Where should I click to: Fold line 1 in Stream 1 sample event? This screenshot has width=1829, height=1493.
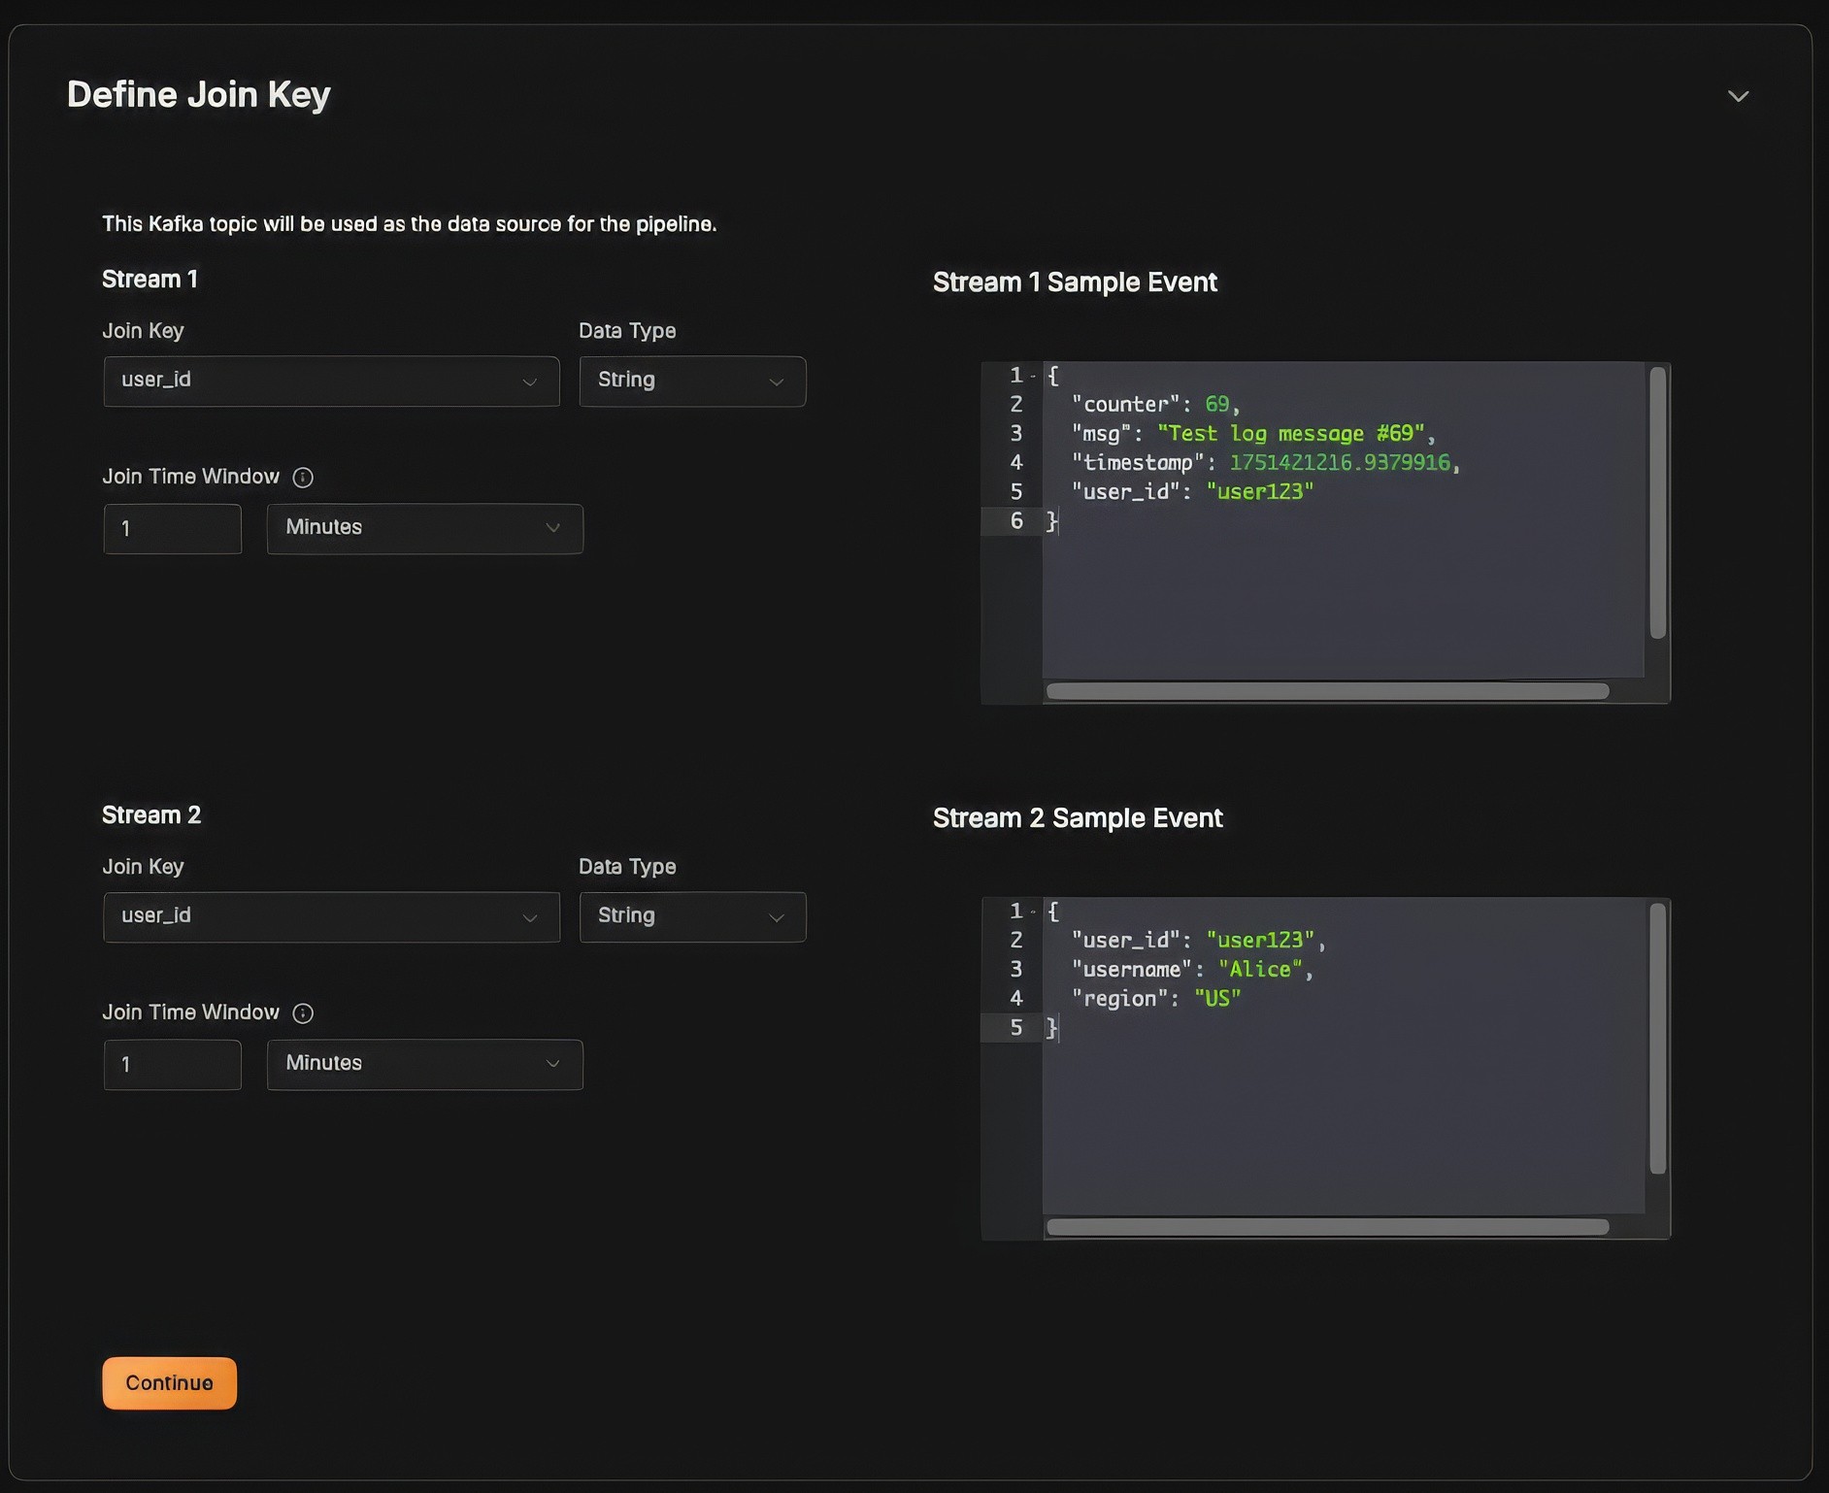[x=1033, y=376]
